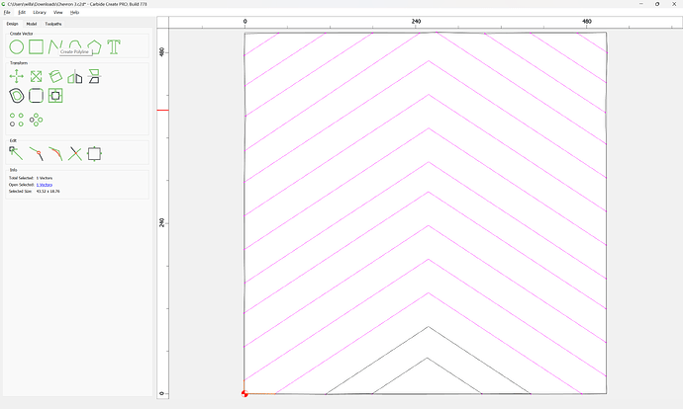Open the Circular Array tool
Screen dimensions: 683x409
click(37, 120)
